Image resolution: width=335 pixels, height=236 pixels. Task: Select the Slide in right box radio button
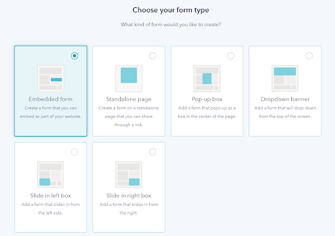[x=152, y=152]
